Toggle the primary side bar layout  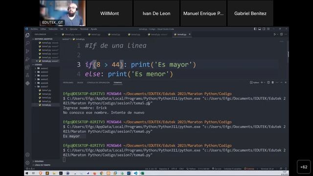(255, 29)
